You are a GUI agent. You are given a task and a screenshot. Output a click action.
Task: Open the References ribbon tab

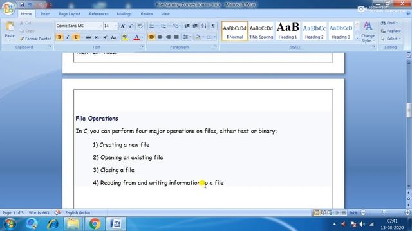(x=98, y=14)
